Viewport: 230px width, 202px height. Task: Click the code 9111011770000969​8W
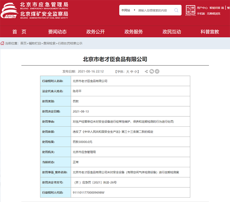tap(89, 193)
